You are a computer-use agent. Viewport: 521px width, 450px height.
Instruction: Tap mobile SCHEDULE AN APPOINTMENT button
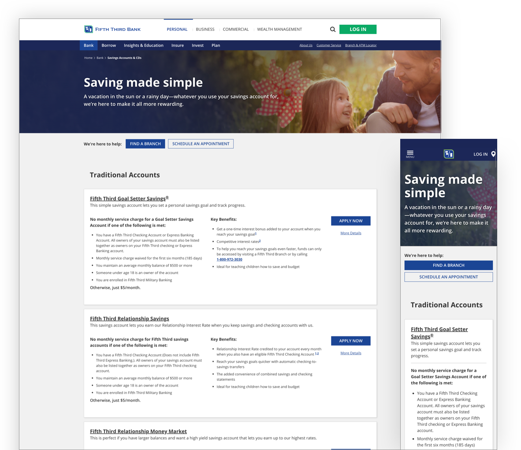448,277
